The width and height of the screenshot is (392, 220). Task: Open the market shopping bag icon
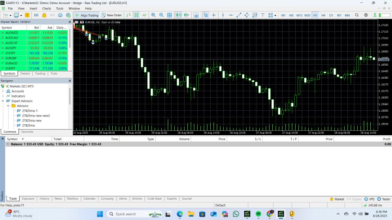click(x=44, y=15)
